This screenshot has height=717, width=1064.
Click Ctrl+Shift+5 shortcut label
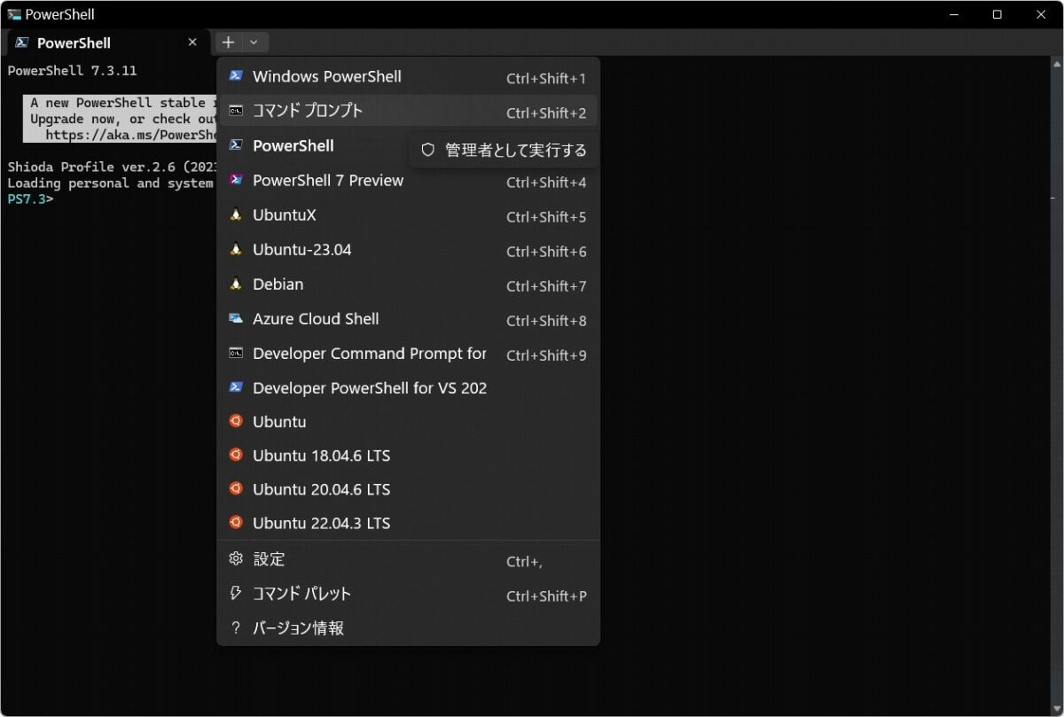tap(546, 217)
